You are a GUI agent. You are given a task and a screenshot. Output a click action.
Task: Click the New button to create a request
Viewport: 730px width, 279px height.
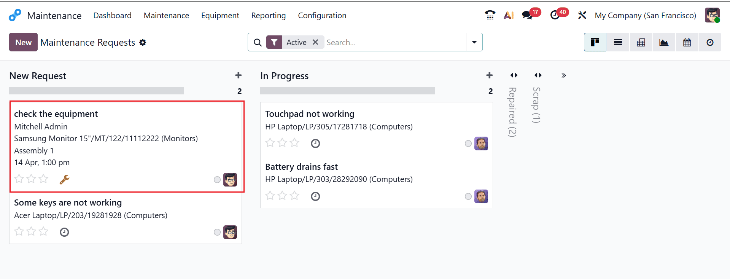(x=23, y=42)
